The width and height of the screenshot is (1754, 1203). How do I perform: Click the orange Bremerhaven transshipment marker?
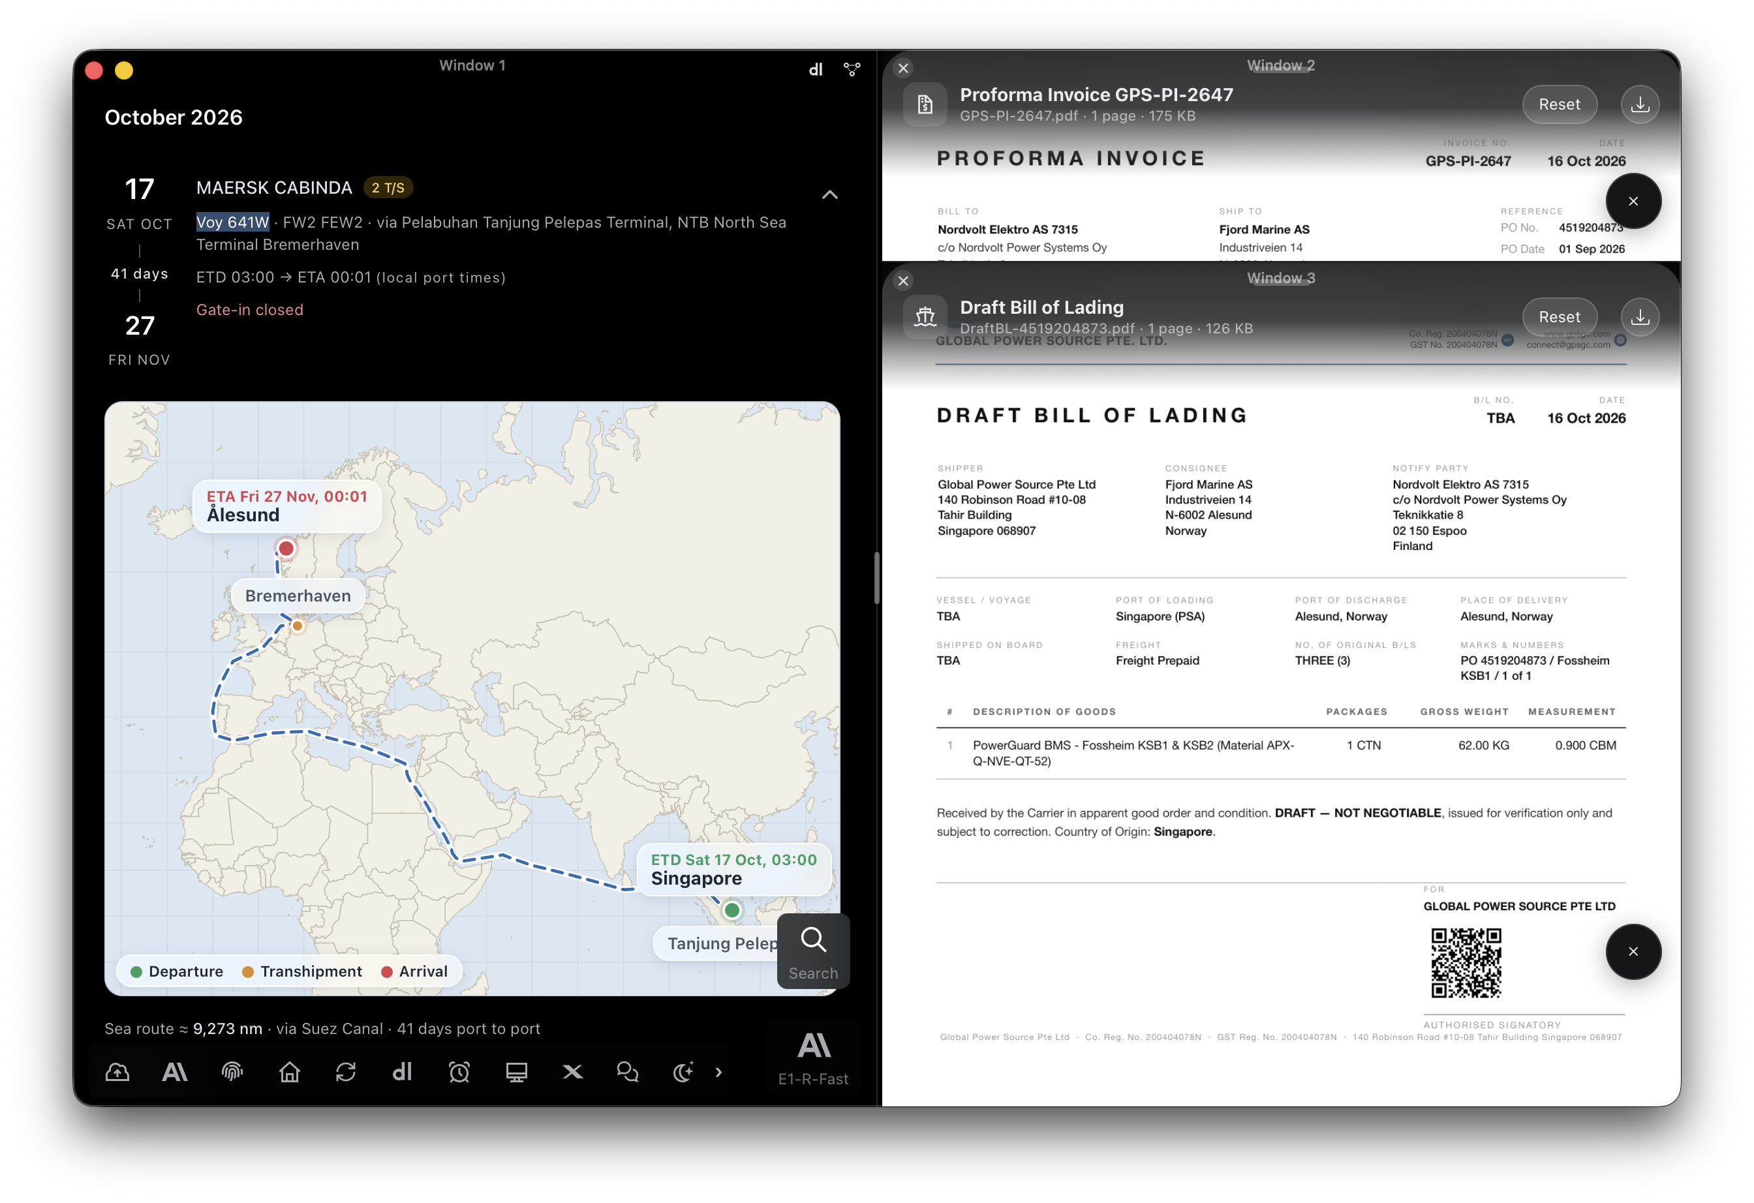298,626
